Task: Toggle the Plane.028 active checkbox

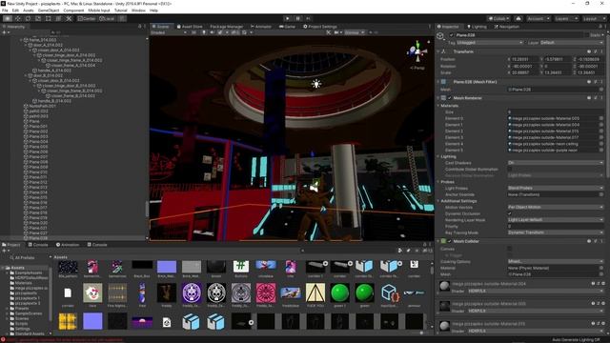Action: (x=451, y=35)
